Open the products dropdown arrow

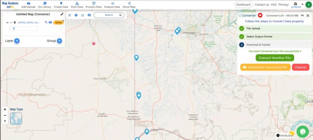[303, 4]
